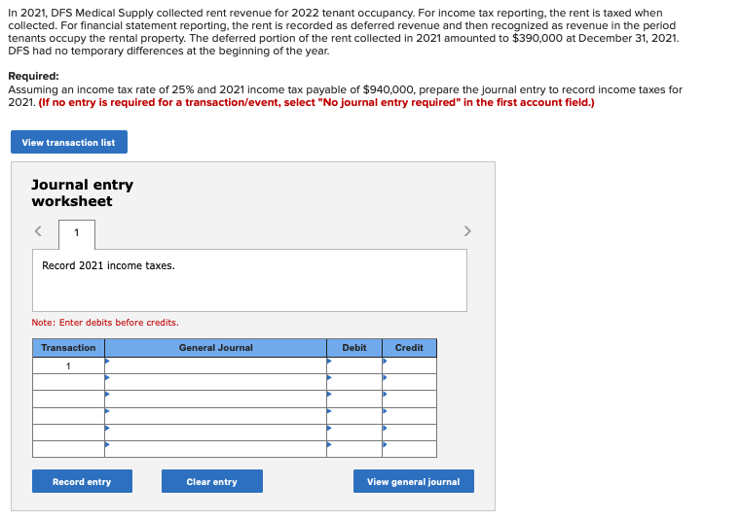Select the Debit cell in the fifth row
741x520 pixels.
[354, 433]
